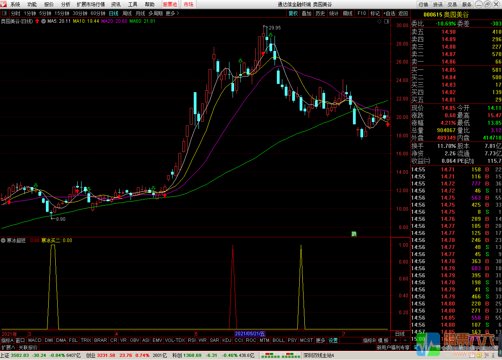This screenshot has height=360, width=502.
Task: Click the 2021/05/21 date marker on the time axis
Action: coord(250,334)
